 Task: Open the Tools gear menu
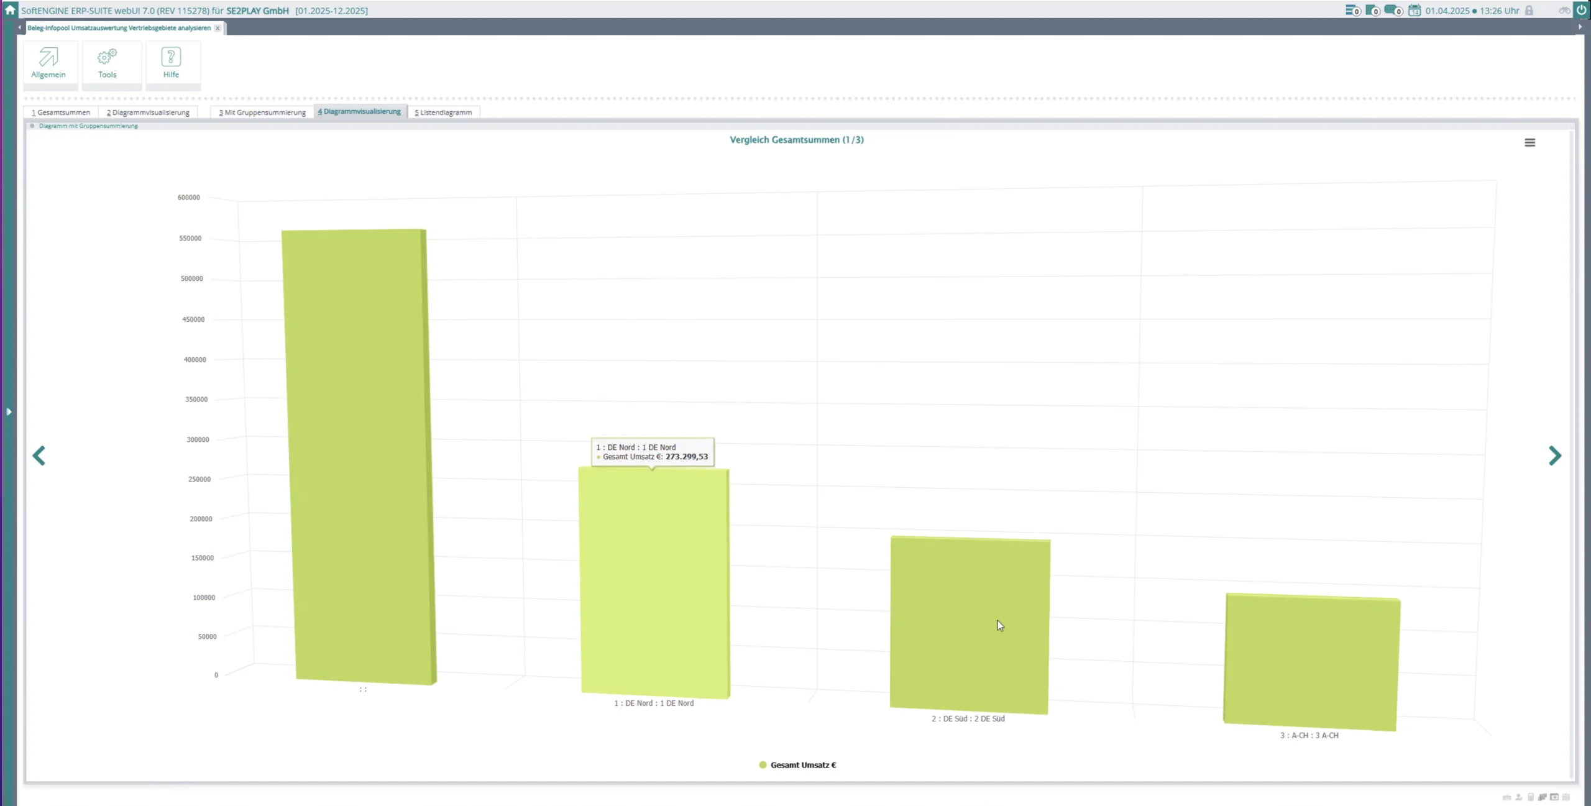107,63
